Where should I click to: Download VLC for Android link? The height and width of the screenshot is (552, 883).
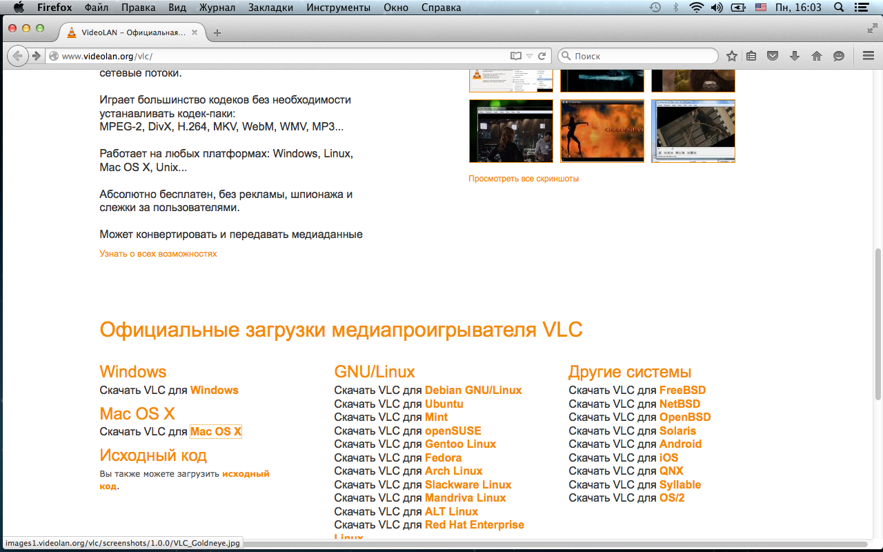[680, 444]
